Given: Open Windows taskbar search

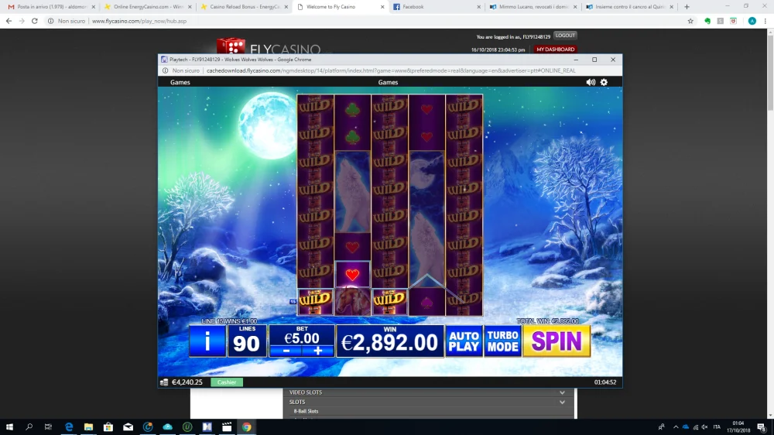Looking at the screenshot, I should click(x=29, y=427).
